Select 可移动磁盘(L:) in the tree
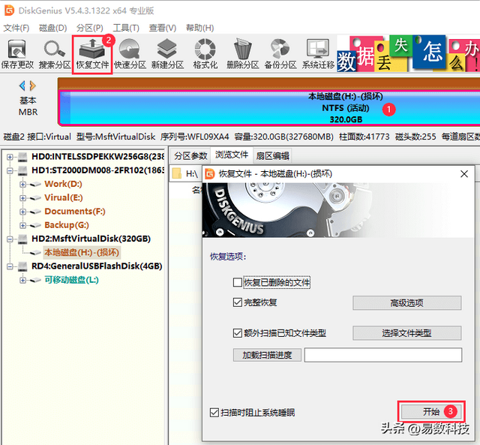Viewport: 480px width, 445px height. pyautogui.click(x=71, y=280)
